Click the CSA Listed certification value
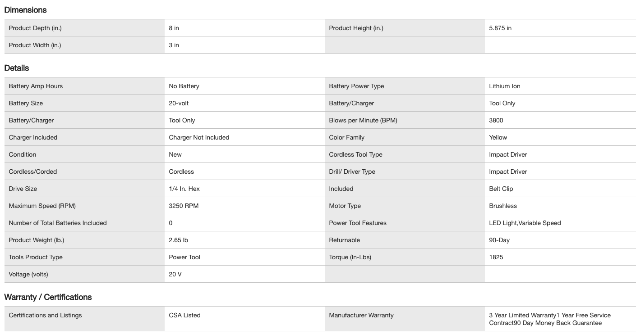Image resolution: width=636 pixels, height=334 pixels. tap(184, 315)
